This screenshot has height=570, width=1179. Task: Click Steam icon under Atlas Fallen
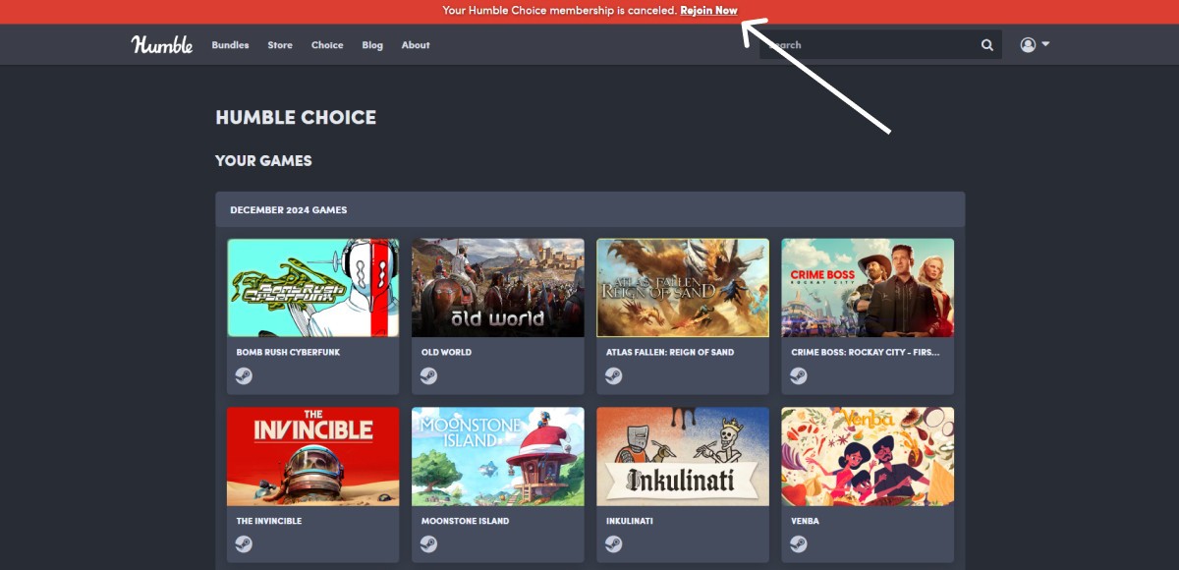(x=613, y=375)
